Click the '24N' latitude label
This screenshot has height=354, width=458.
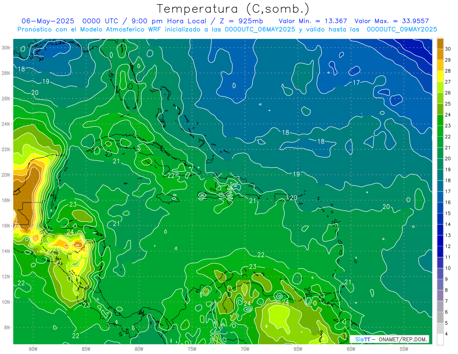coord(6,124)
